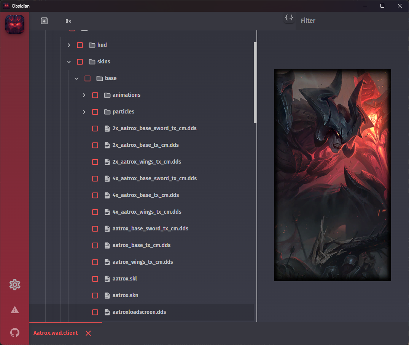Tick checkbox for 4x_aatrox_wings_tx_cm.dds
Image resolution: width=409 pixels, height=345 pixels.
[x=95, y=212]
